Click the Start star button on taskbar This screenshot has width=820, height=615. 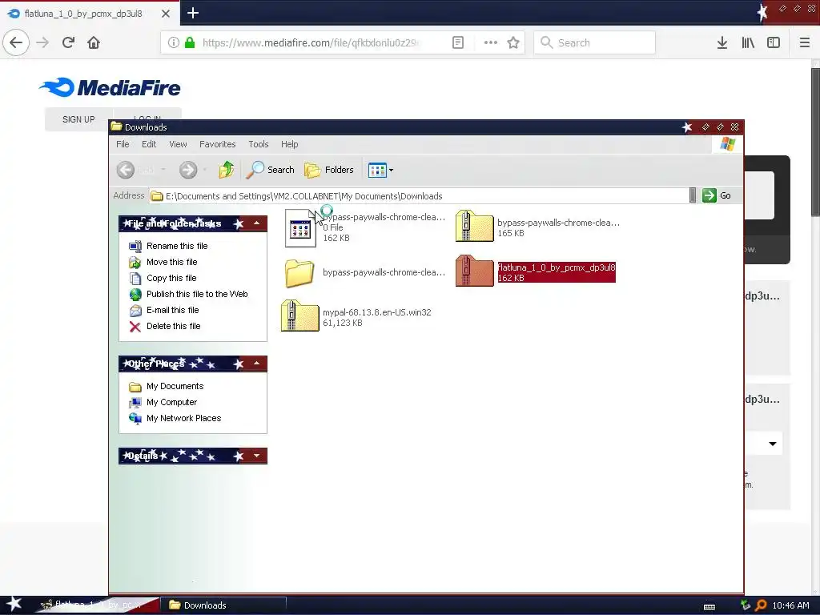(x=14, y=605)
